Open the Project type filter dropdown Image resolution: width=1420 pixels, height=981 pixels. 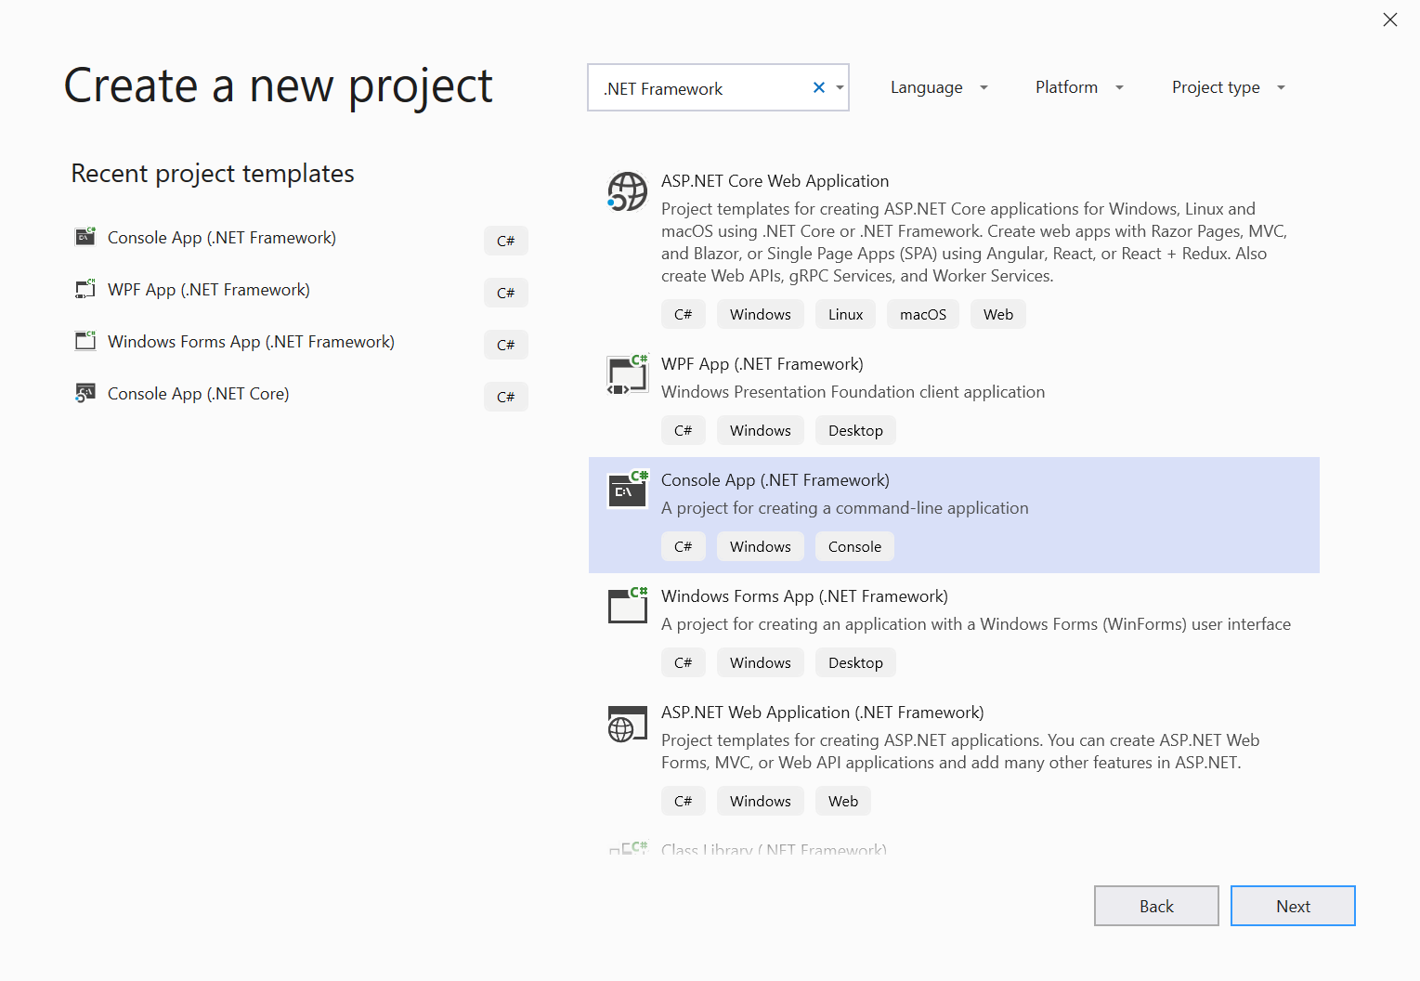(x=1227, y=86)
